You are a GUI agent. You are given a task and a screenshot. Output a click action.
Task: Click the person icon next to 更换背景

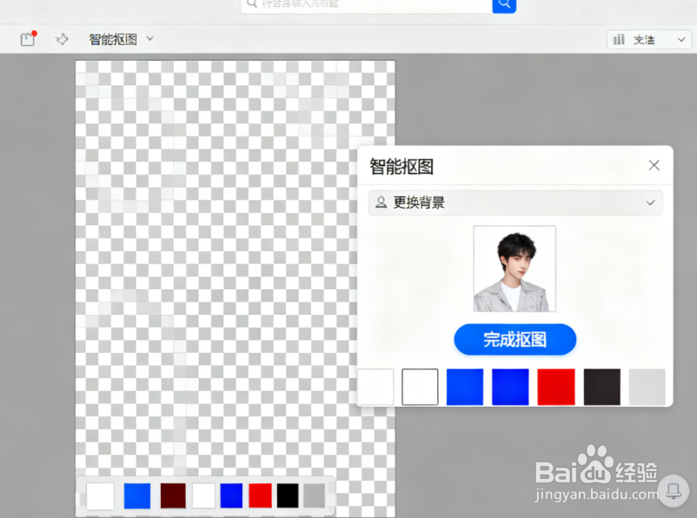pos(379,203)
